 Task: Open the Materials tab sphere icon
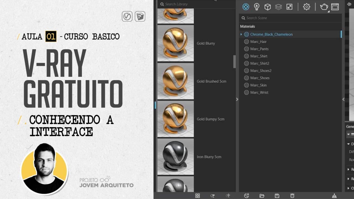(246, 7)
